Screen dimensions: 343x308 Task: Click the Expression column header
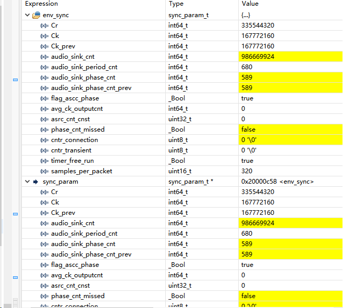[x=42, y=4]
